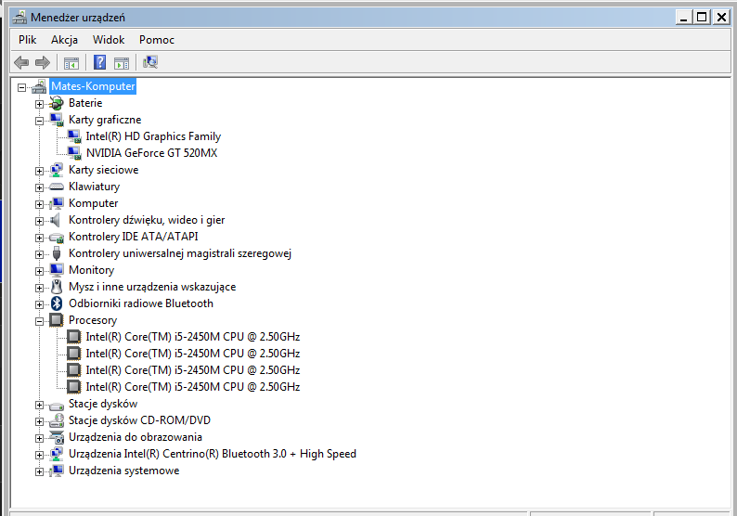737x516 pixels.
Task: Expand the Karty sieciowe category
Action: tap(39, 171)
